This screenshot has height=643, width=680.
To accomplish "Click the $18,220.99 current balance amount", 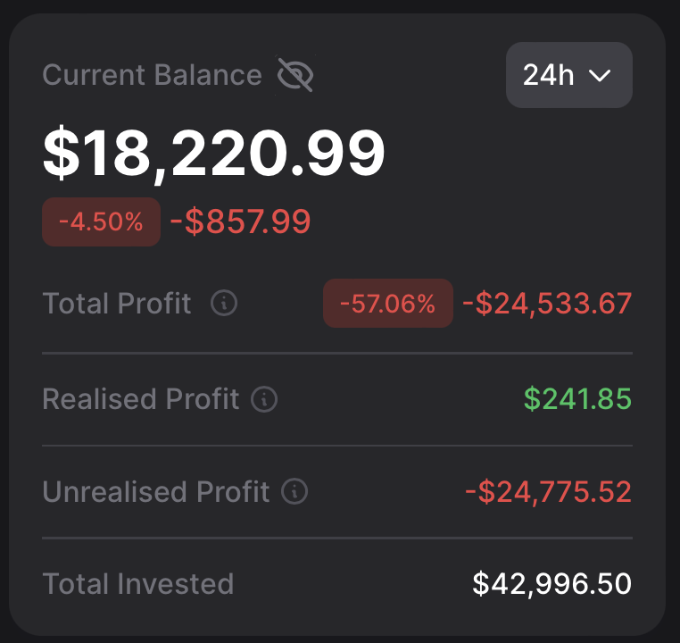I will tap(214, 153).
